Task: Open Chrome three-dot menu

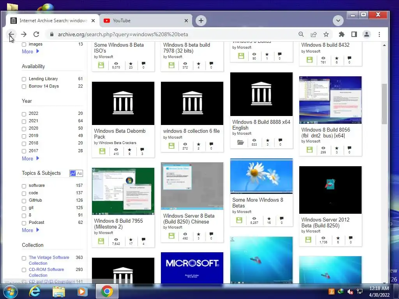Action: tap(379, 34)
